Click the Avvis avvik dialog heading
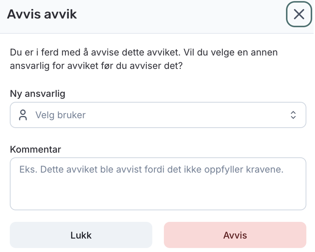Viewport: 315px width, 252px height. pos(42,14)
